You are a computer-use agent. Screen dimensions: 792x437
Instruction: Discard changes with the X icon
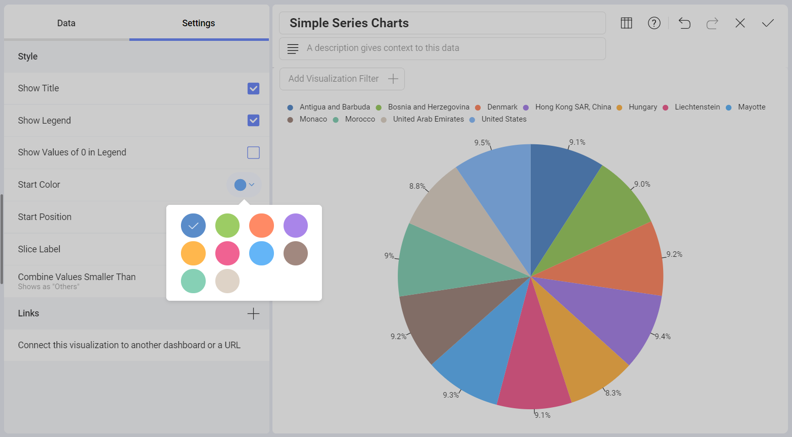point(740,23)
